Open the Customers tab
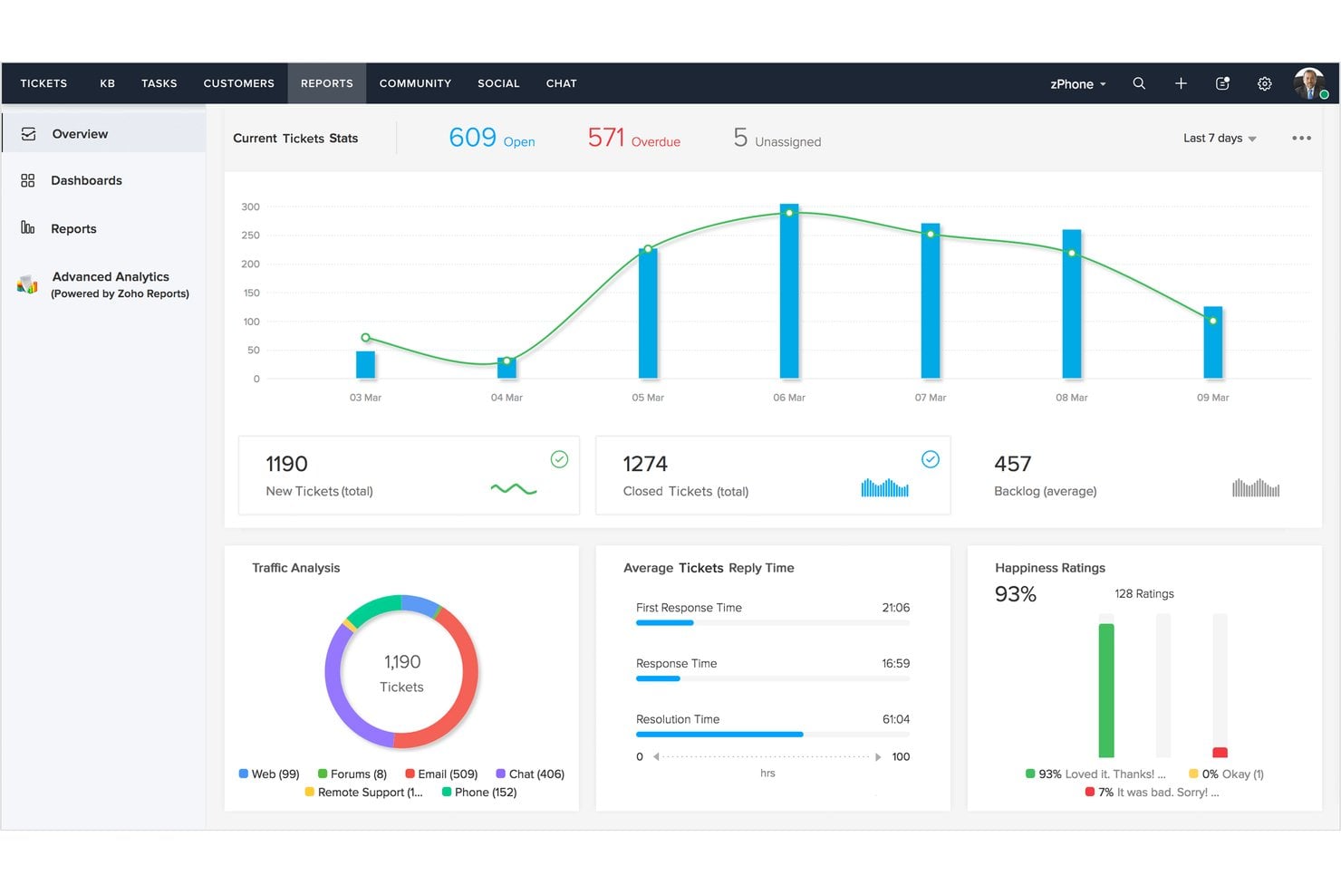1341x894 pixels. (238, 83)
